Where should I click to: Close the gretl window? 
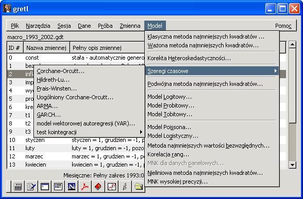pyautogui.click(x=295, y=9)
